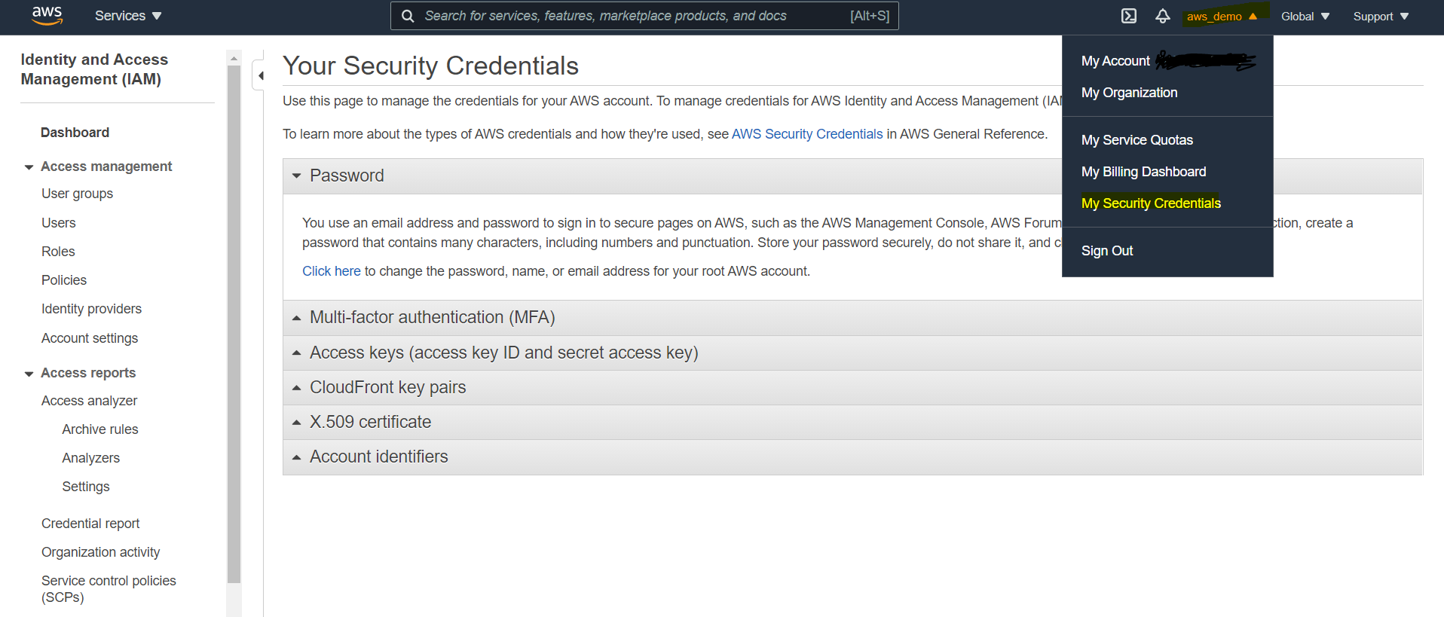Screen dimensions: 1444x617
Task: Click here link to change password
Action: [332, 271]
